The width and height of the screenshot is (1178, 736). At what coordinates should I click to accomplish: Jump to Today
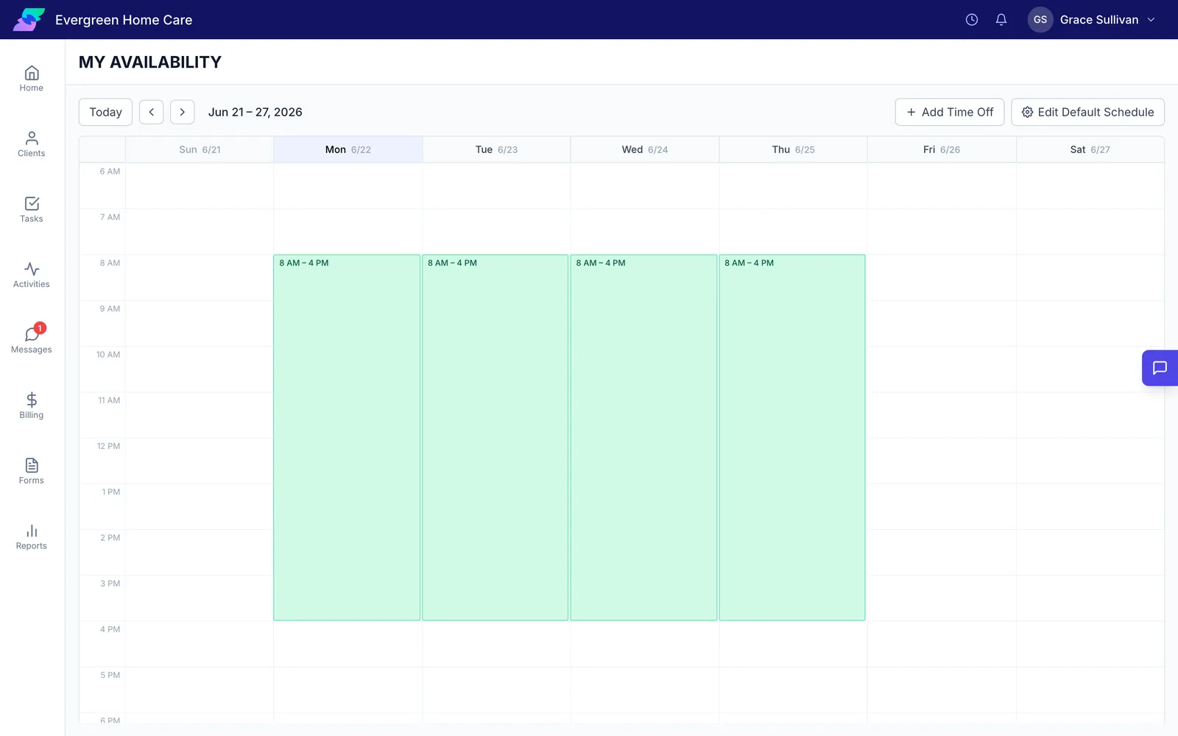click(x=105, y=112)
